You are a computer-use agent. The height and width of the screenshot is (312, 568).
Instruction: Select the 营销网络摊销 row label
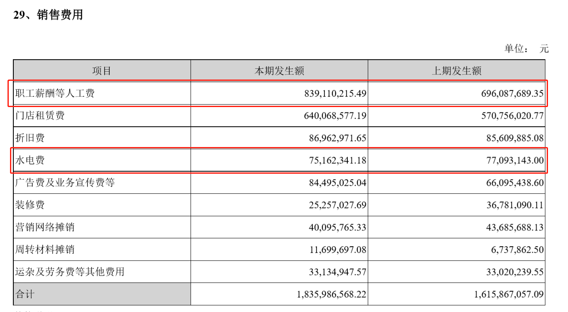click(45, 227)
